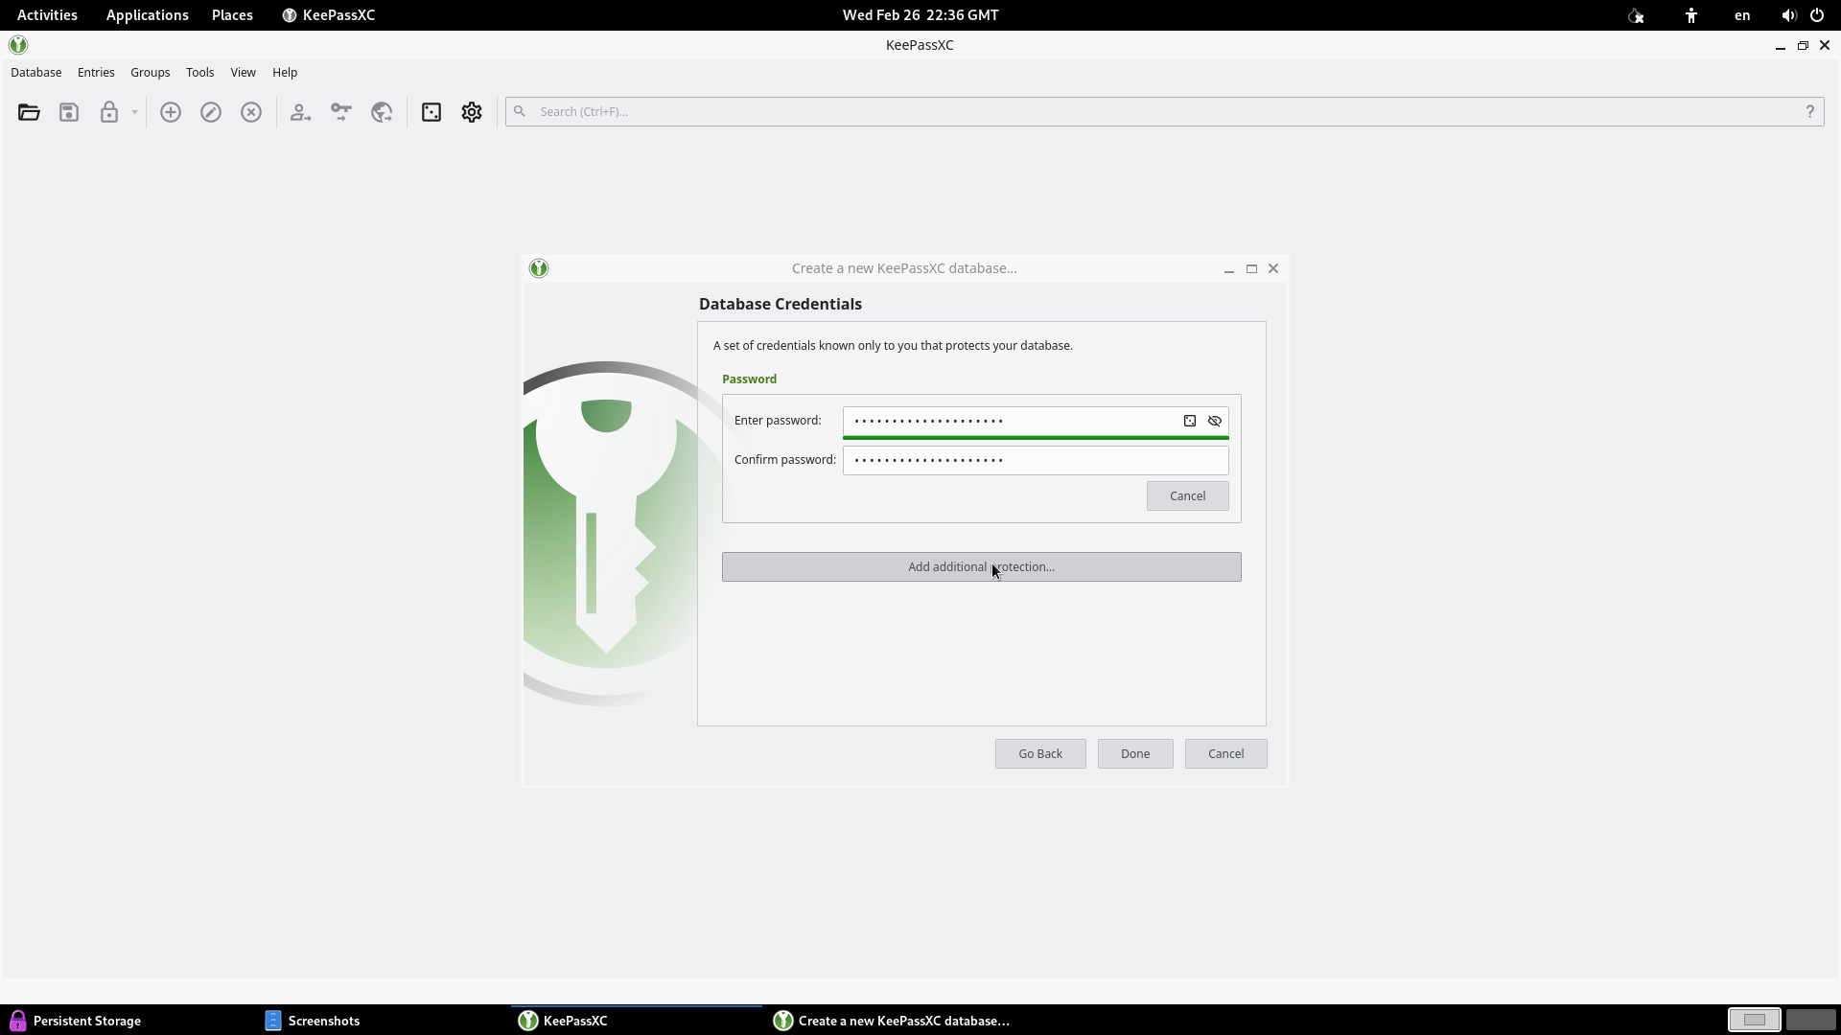The image size is (1841, 1035).
Task: Click the Open Database folder icon
Action: pyautogui.click(x=29, y=112)
